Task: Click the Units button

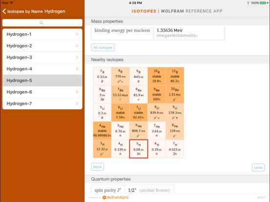Action: (x=258, y=168)
